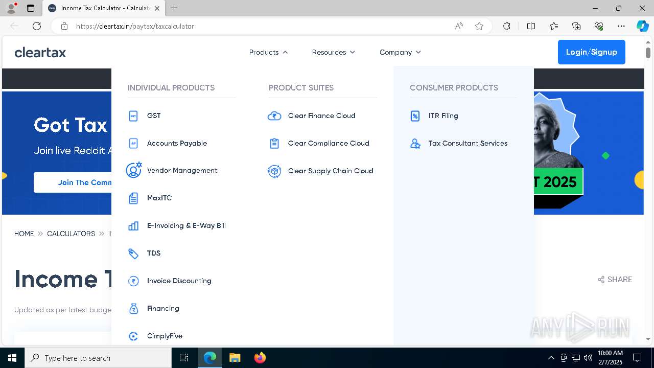Click the SHARE link

click(615, 280)
